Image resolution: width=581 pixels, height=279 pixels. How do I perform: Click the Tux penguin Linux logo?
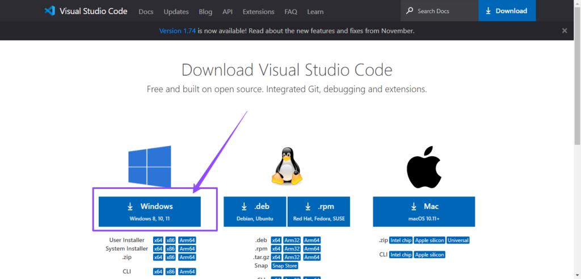click(287, 166)
